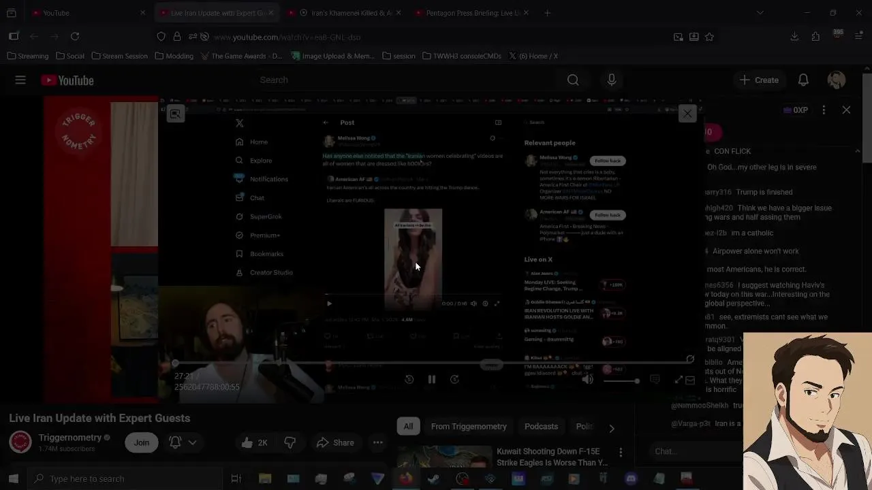Toggle the chat bubble icon in player controls
Screen dimensions: 872x490
[x=655, y=380]
